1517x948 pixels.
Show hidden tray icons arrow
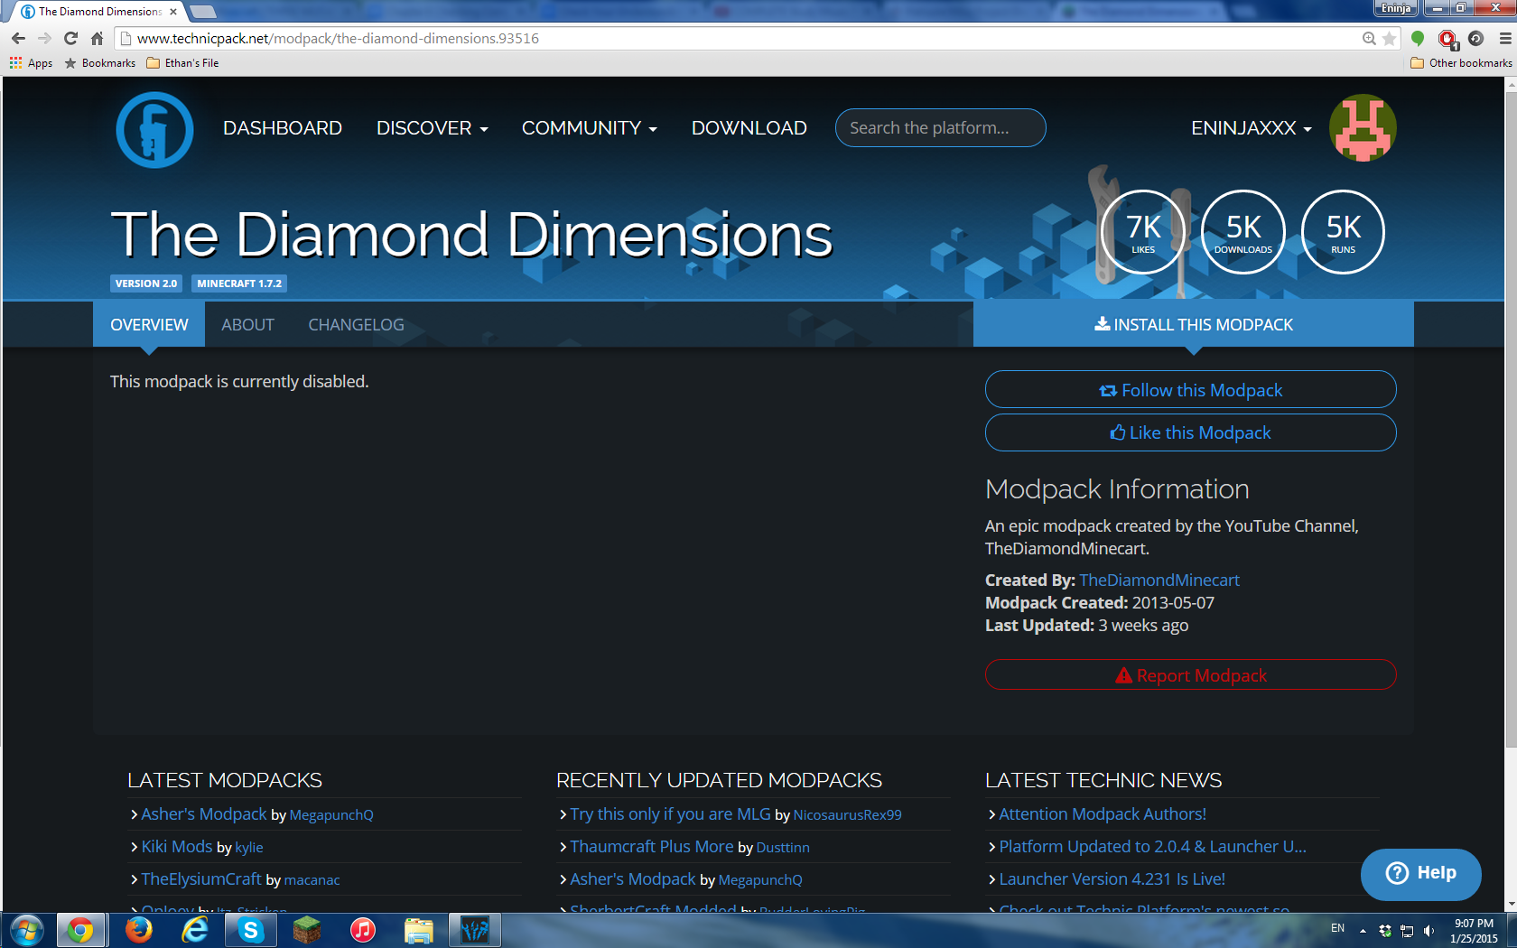pos(1363,930)
